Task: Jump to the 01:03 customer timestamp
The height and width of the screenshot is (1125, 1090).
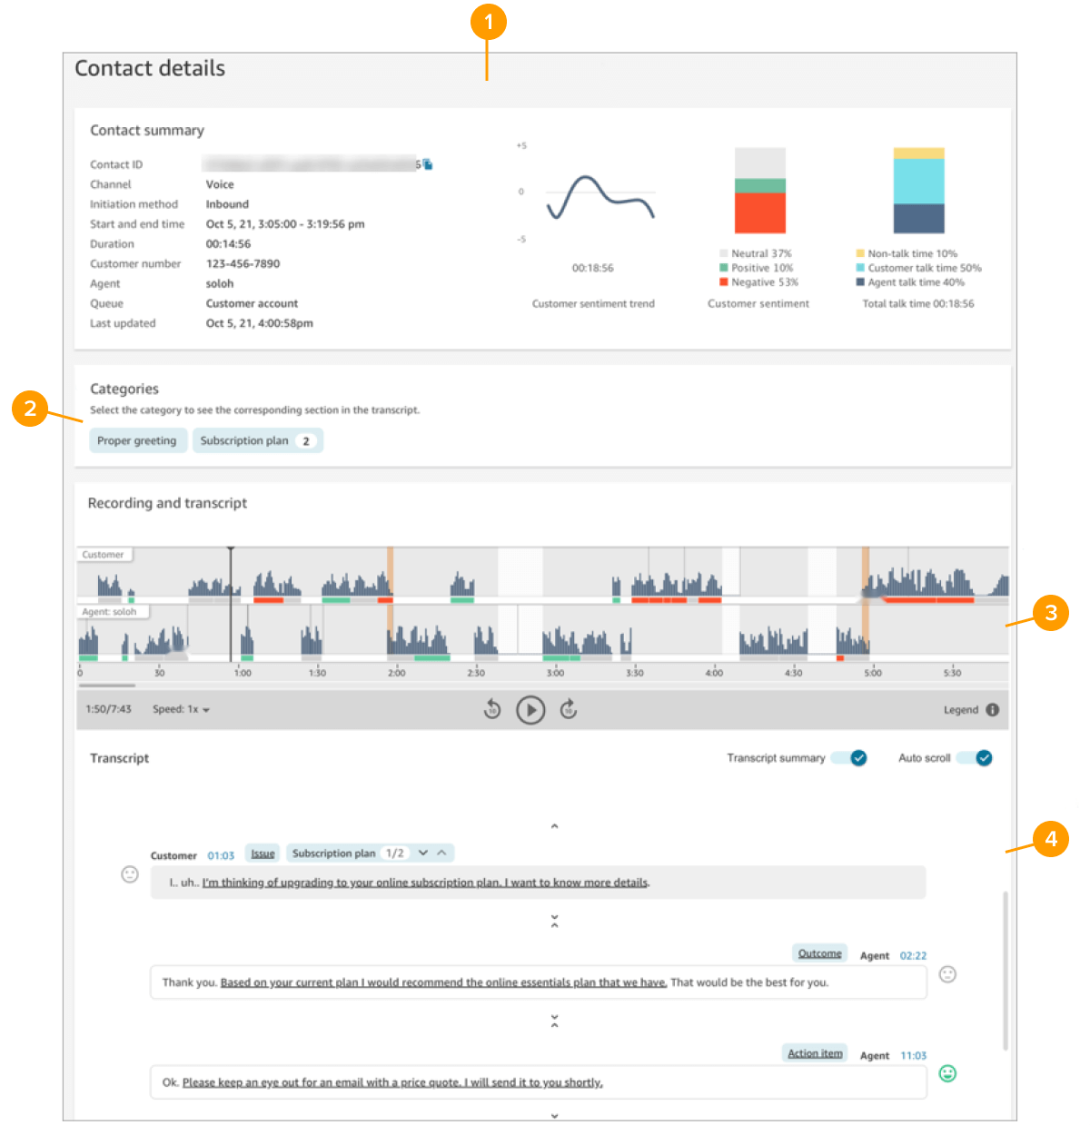Action: click(221, 855)
